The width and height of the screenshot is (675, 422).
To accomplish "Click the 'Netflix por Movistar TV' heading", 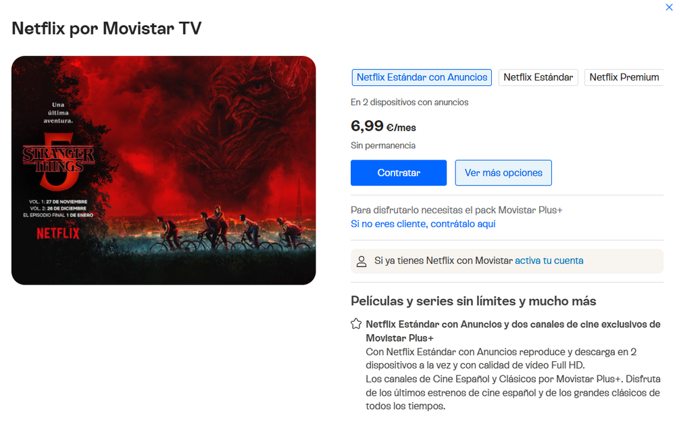I will (106, 28).
